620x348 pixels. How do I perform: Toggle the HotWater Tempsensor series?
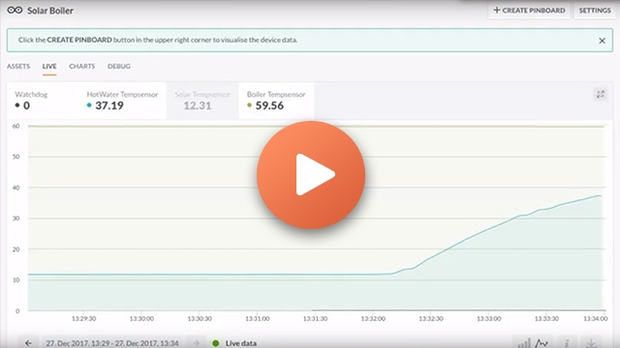pyautogui.click(x=122, y=101)
